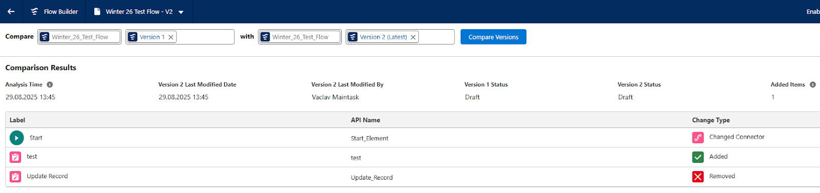
Task: Select the Changed Connector text
Action: (x=736, y=137)
